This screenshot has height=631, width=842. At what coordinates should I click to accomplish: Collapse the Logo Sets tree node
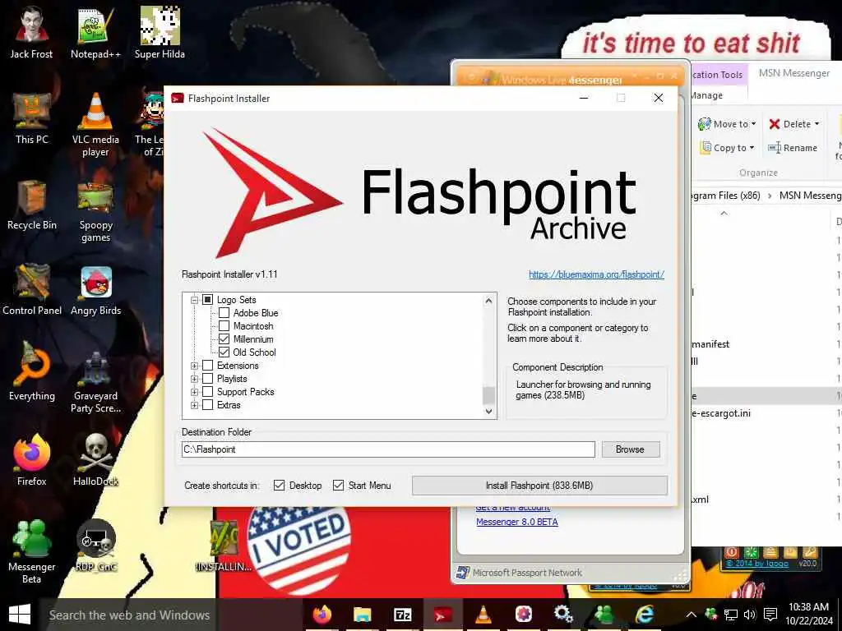(194, 300)
